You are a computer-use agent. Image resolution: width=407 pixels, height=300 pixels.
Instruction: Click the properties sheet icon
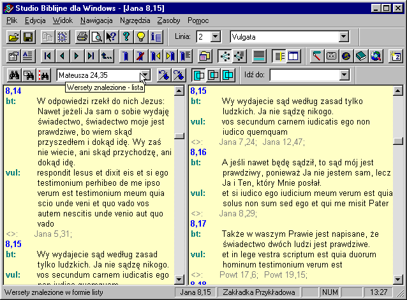tap(13, 56)
